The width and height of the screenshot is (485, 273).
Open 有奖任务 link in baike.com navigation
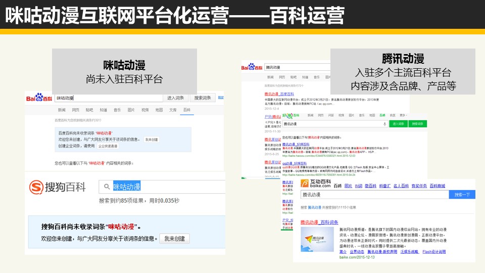[419, 186]
